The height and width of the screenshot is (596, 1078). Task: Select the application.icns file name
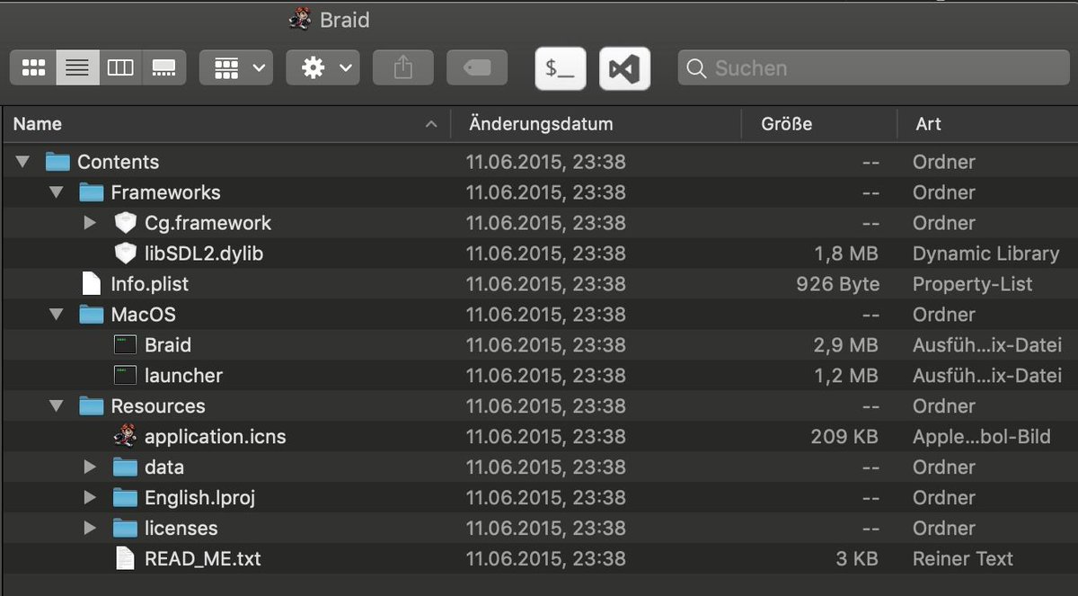pos(216,437)
